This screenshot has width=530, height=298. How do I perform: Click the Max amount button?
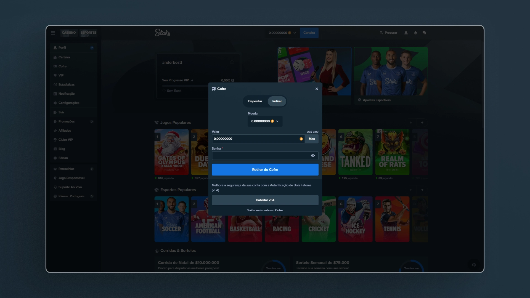(312, 139)
